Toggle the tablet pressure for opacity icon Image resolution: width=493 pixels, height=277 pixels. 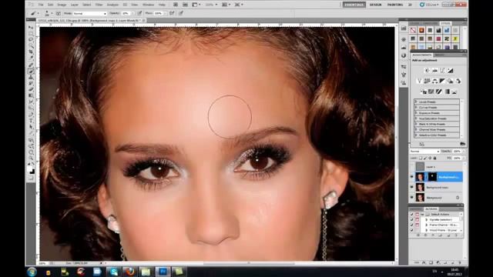click(139, 13)
